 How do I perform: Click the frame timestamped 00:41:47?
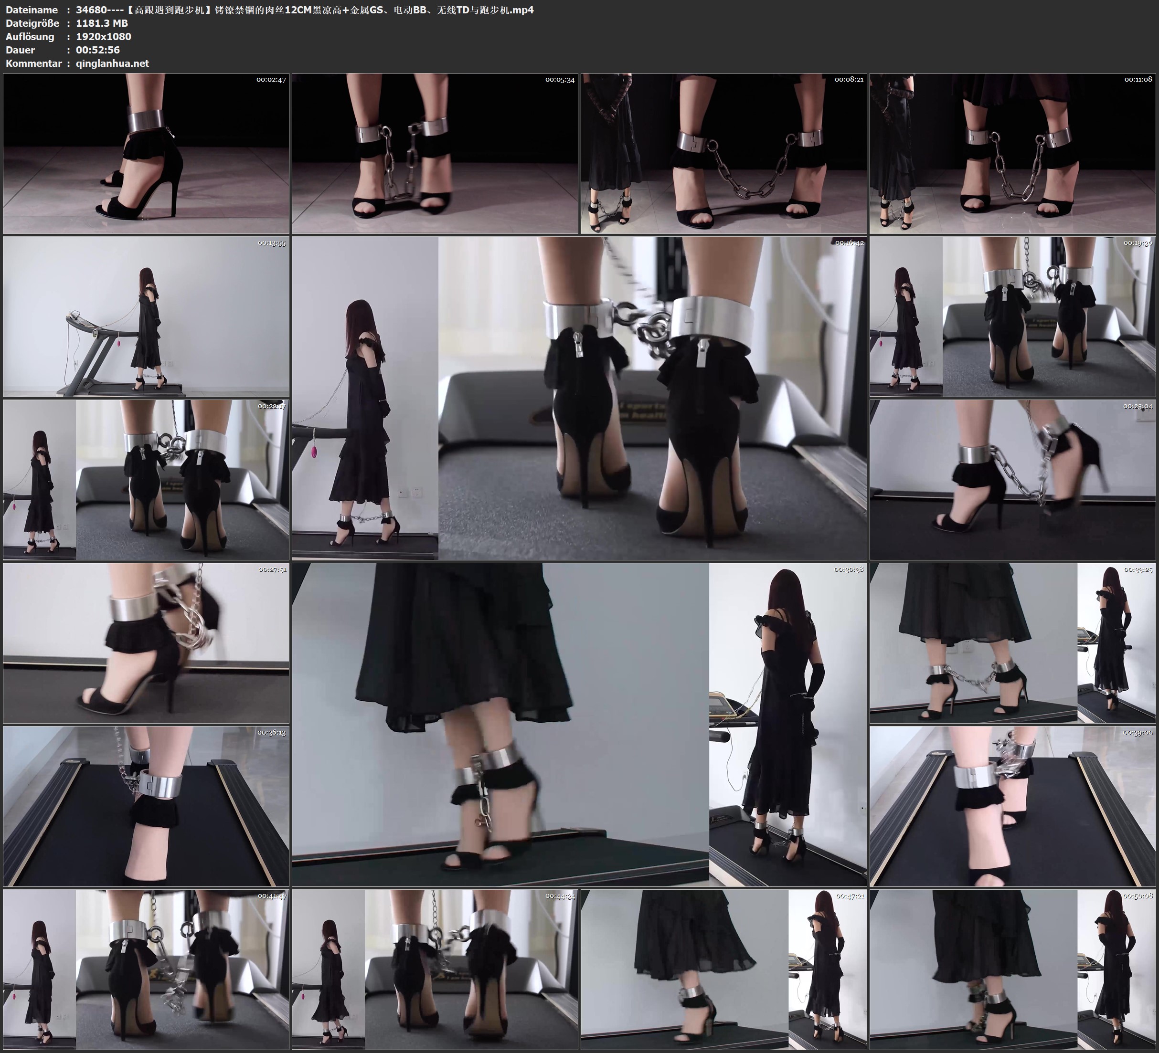[146, 969]
